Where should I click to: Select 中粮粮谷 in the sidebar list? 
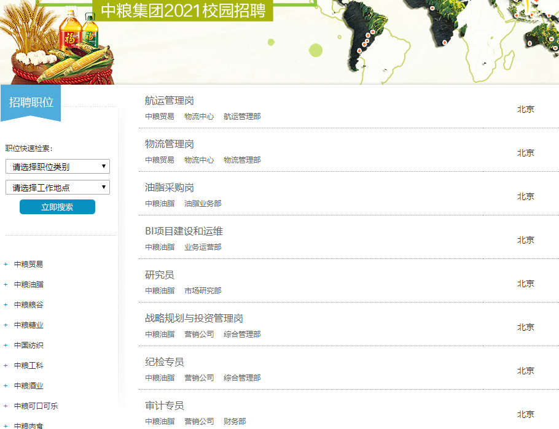(28, 305)
